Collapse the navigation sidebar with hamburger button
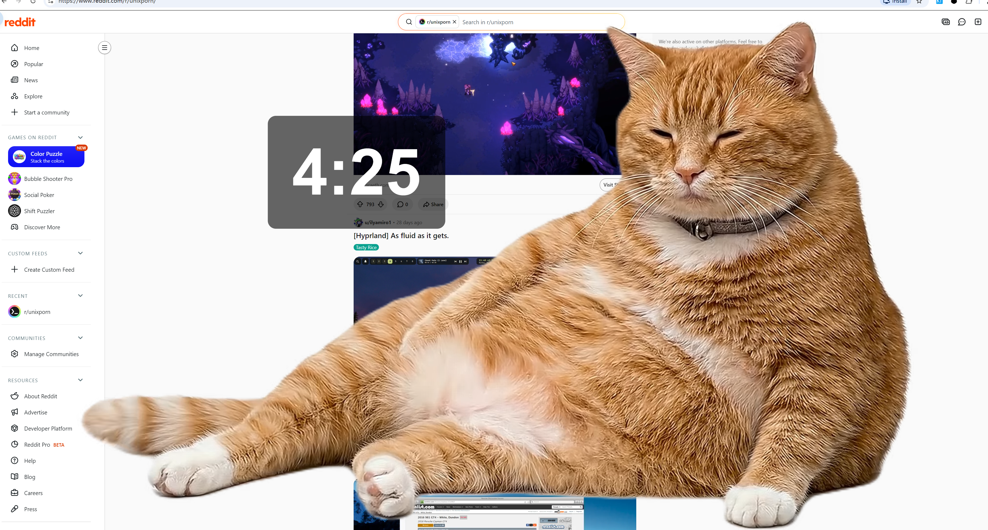Image resolution: width=988 pixels, height=530 pixels. 104,48
